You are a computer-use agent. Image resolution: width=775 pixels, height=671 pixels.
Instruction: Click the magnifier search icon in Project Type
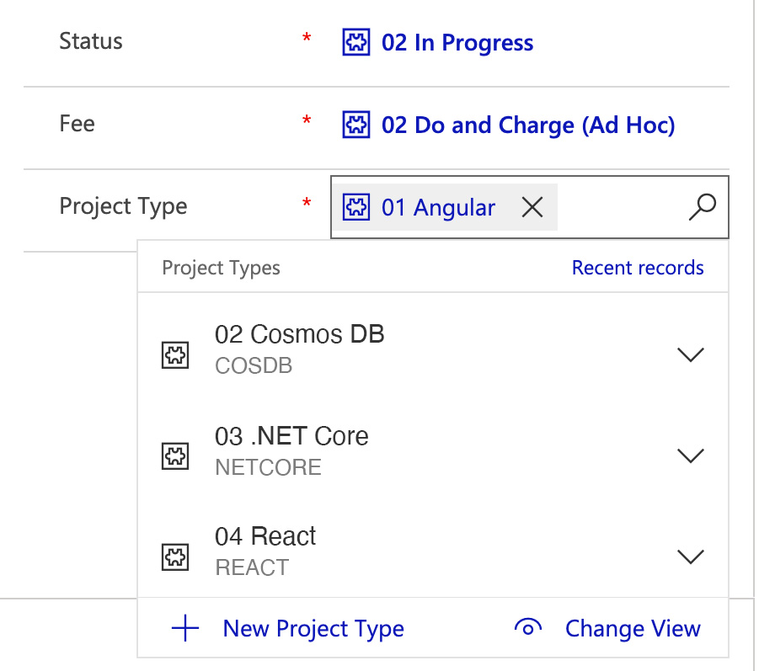702,207
